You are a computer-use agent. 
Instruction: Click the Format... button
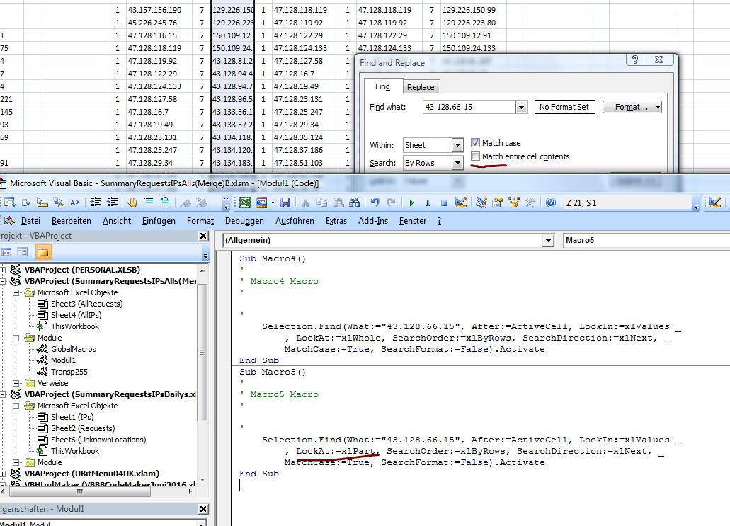[632, 107]
